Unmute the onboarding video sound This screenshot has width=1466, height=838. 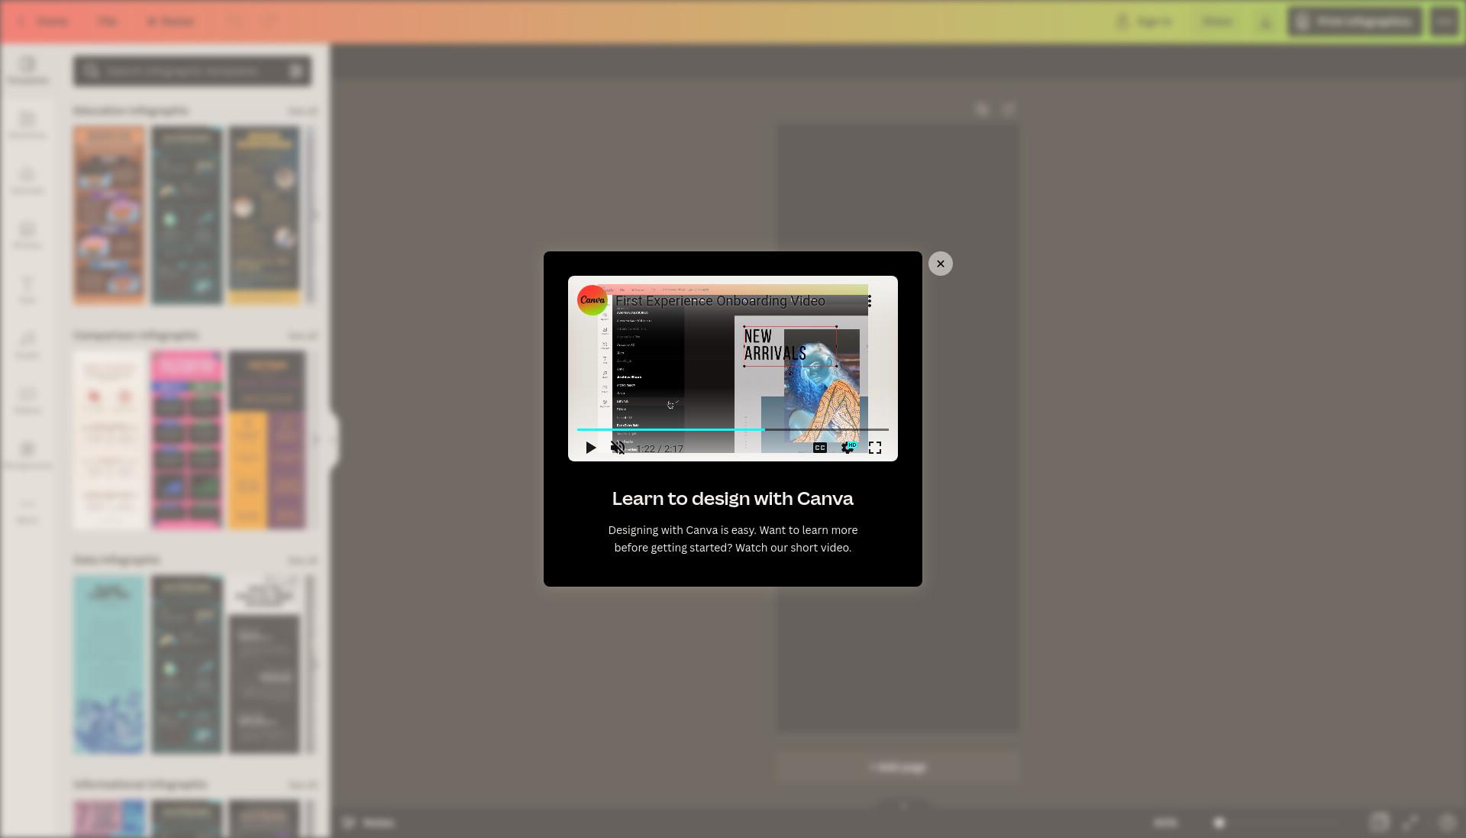(x=618, y=448)
